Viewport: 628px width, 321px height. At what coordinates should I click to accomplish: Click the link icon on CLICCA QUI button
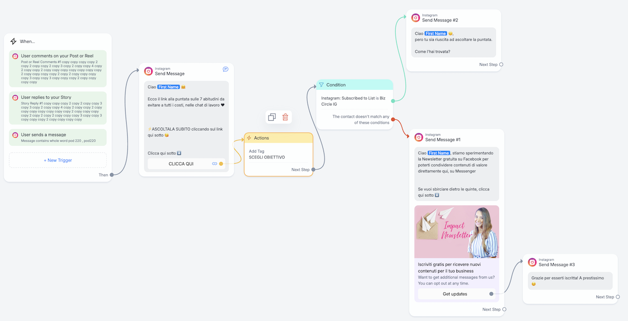point(214,164)
